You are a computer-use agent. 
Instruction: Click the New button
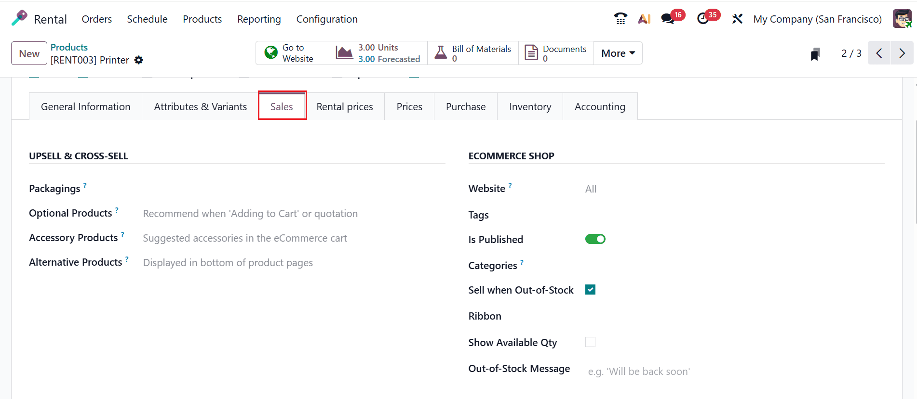pyautogui.click(x=29, y=53)
